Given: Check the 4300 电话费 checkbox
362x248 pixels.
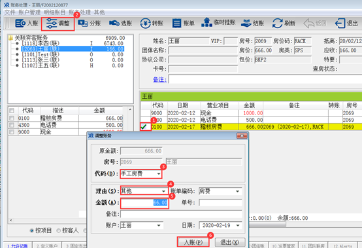Looking at the screenshot, I should coord(12,125).
